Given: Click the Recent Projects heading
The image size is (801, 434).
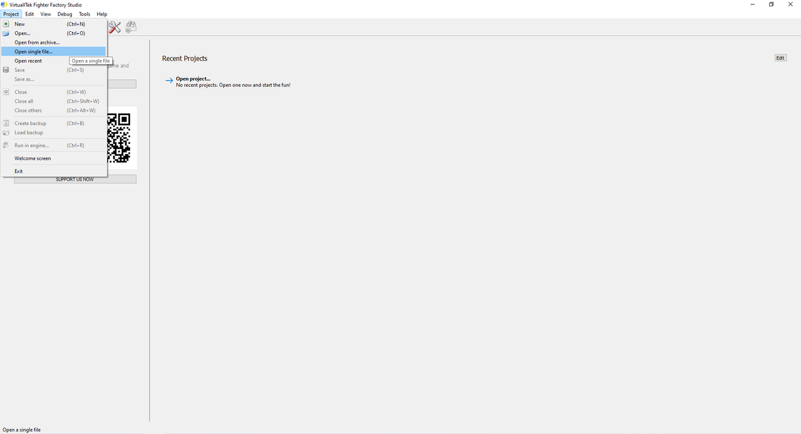Looking at the screenshot, I should click(185, 58).
